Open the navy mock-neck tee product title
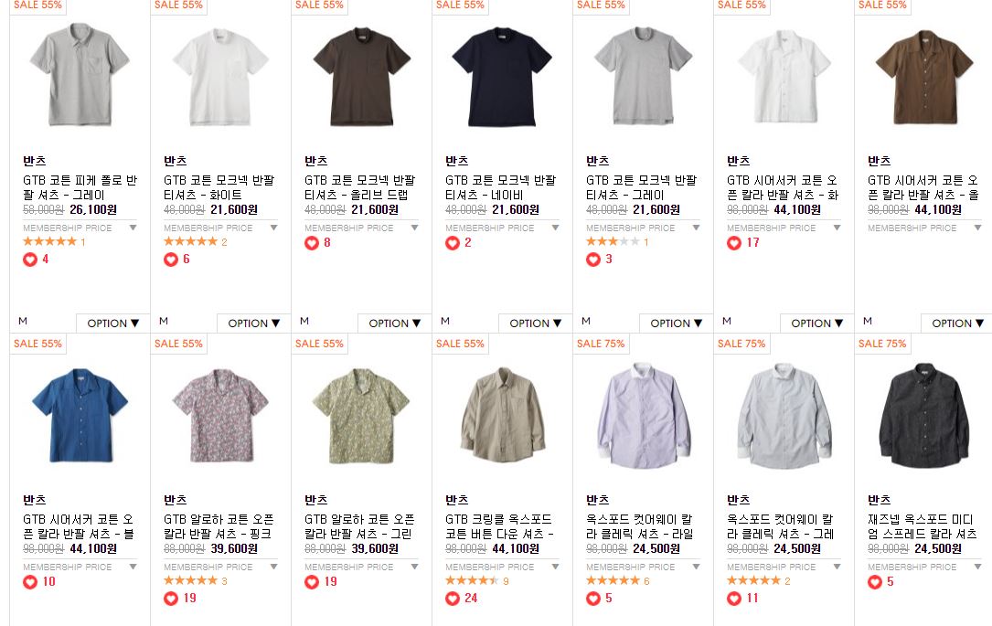Screen dimensions: 992x626 [x=500, y=188]
